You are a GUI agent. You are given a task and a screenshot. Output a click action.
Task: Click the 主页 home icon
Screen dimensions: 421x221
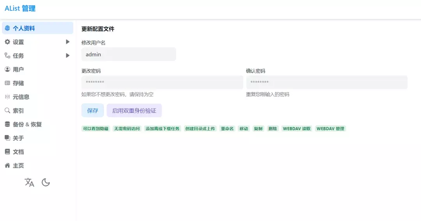7,165
